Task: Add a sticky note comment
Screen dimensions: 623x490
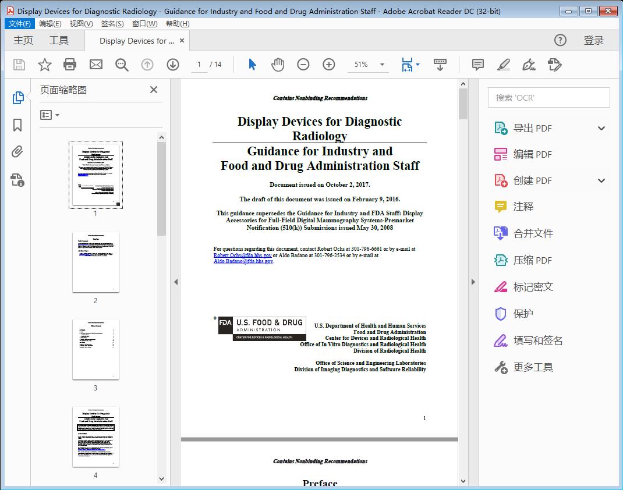Action: [x=477, y=65]
